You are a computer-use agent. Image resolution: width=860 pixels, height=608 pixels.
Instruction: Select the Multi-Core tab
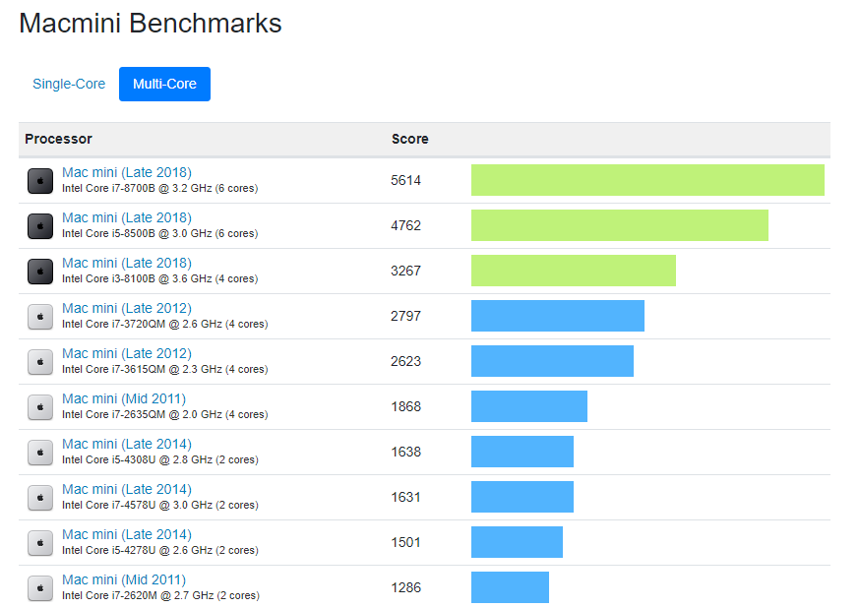click(x=164, y=84)
